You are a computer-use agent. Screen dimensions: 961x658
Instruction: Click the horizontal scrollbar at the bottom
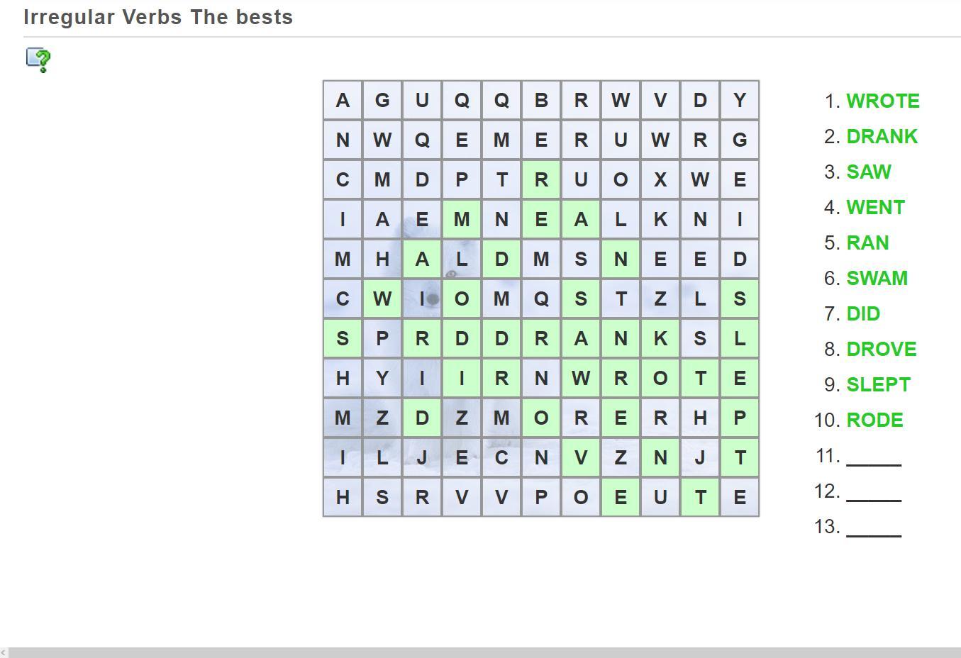coord(480,652)
